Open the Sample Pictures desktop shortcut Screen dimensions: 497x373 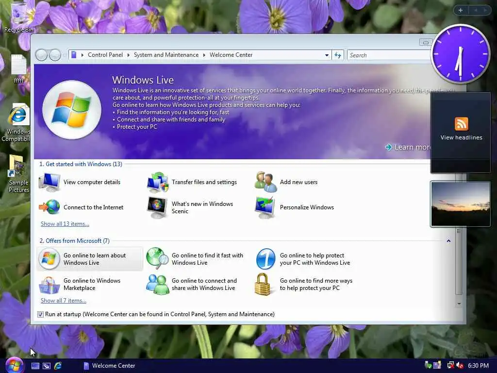[x=18, y=173]
